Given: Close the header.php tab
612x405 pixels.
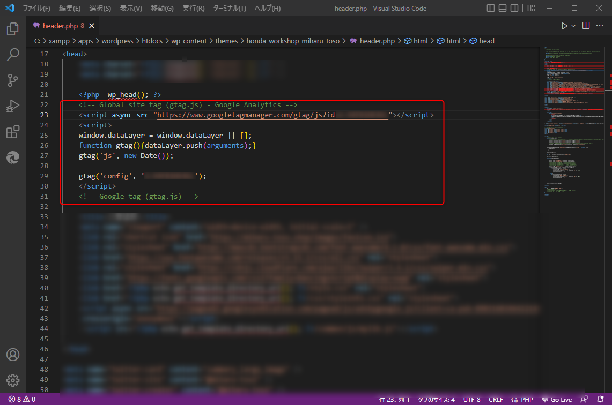Looking at the screenshot, I should click(x=92, y=26).
